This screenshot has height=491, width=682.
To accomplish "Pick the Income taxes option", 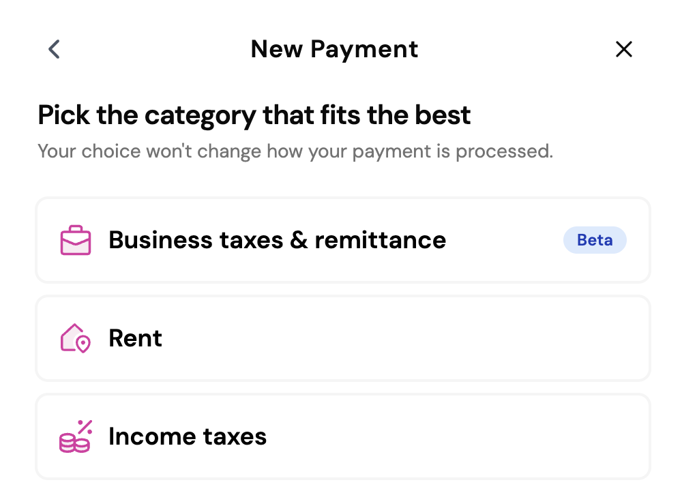I will pos(341,436).
